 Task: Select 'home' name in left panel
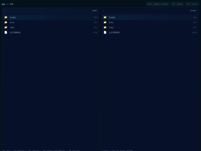(x=13, y=17)
